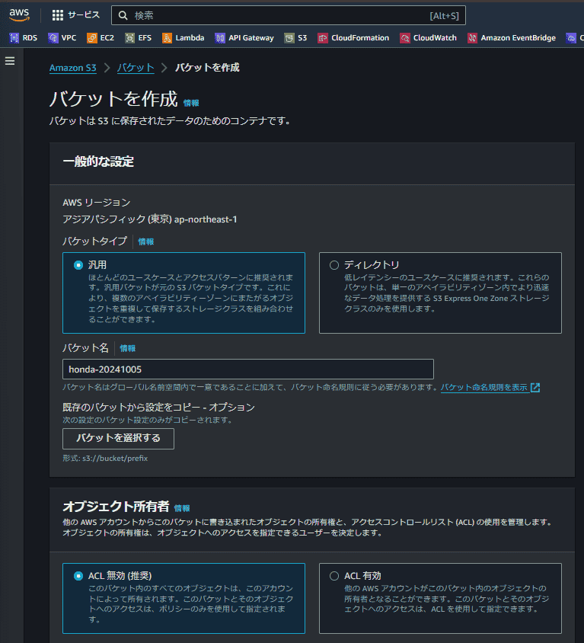The width and height of the screenshot is (584, 643).
Task: Go to バケット breadcrumb link
Action: [x=136, y=68]
